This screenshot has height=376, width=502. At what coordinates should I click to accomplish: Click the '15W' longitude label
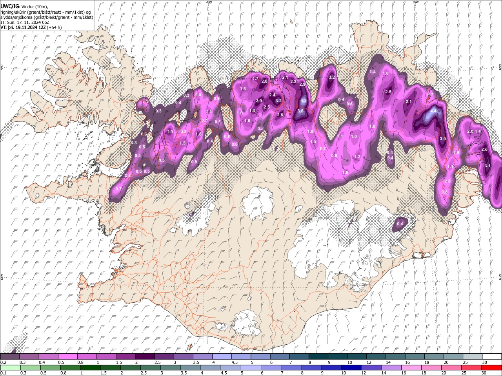[x=415, y=2]
